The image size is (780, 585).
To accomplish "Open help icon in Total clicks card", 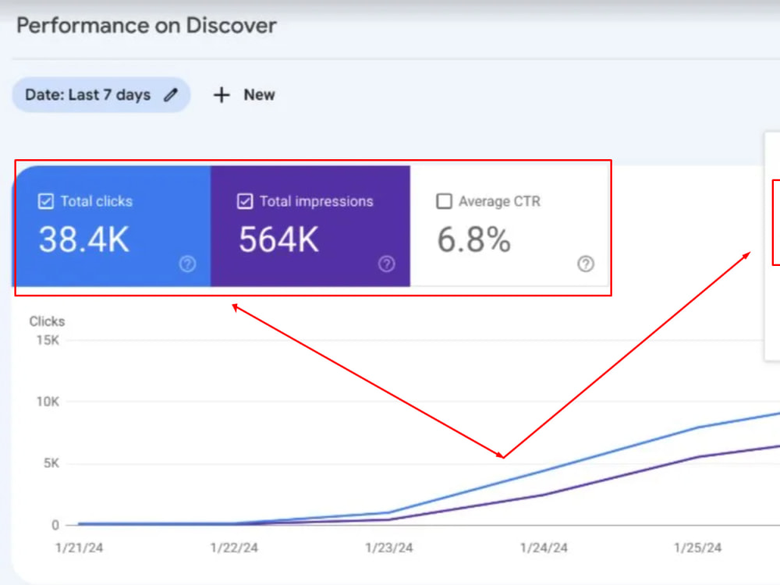I will coord(187,264).
